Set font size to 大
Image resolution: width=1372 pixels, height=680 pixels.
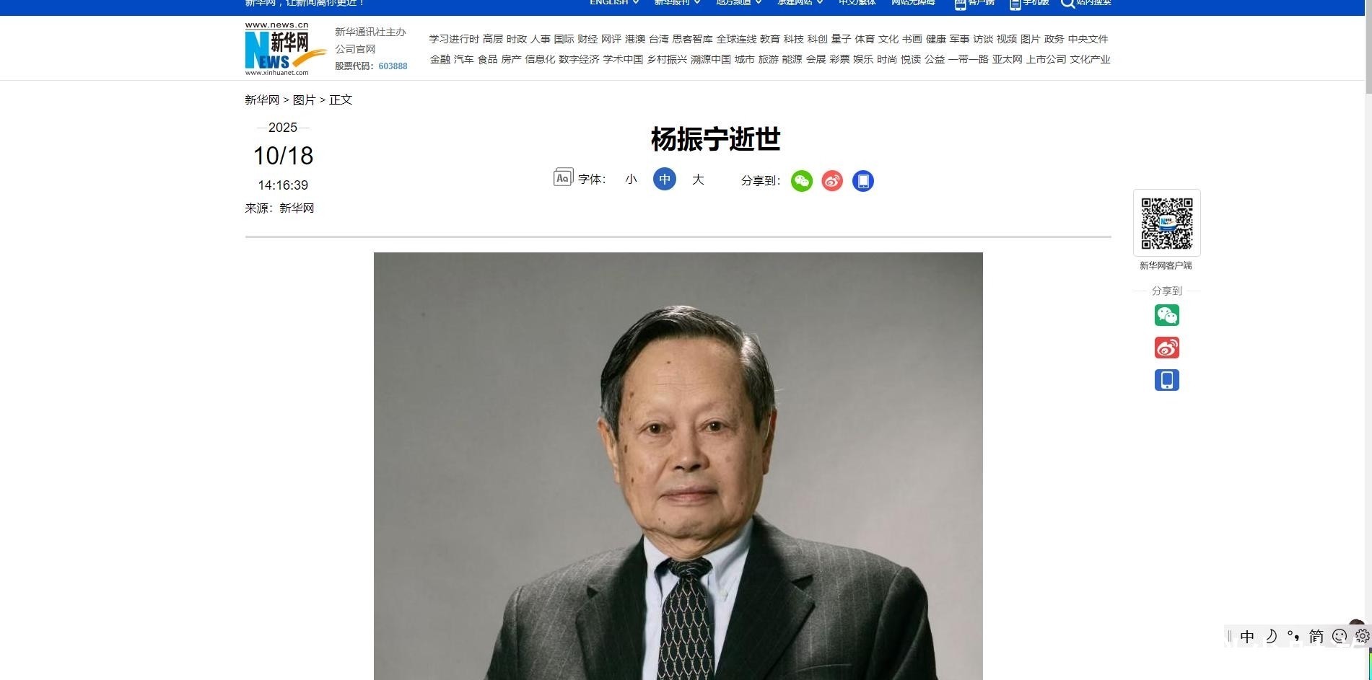698,180
